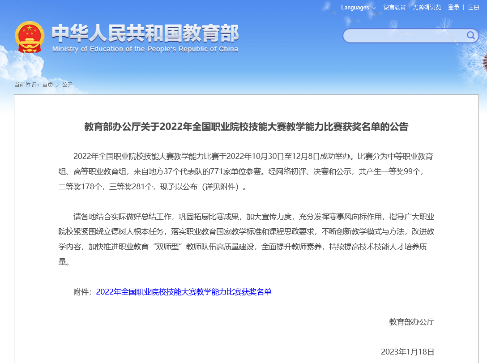Click the 当前位置 label
487x363 pixels.
point(27,85)
